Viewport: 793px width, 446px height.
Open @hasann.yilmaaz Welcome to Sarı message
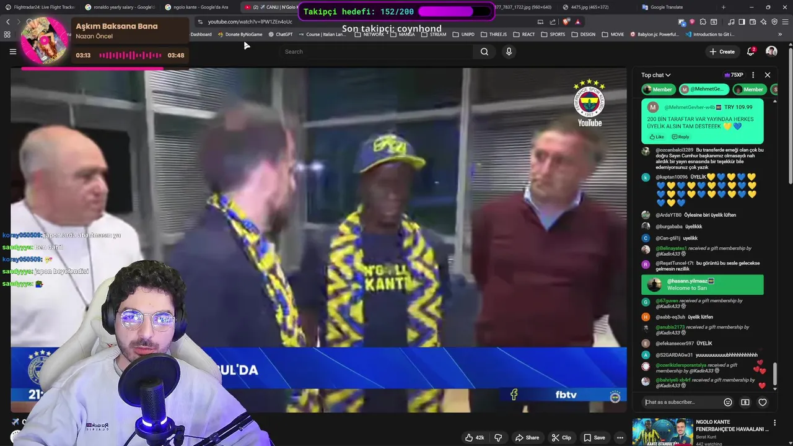702,284
